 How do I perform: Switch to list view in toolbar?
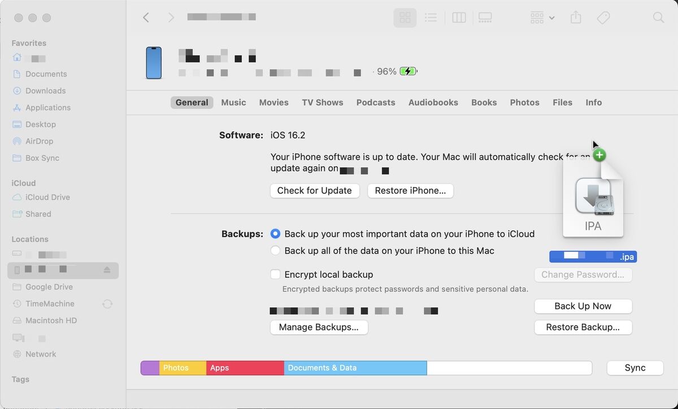click(431, 18)
